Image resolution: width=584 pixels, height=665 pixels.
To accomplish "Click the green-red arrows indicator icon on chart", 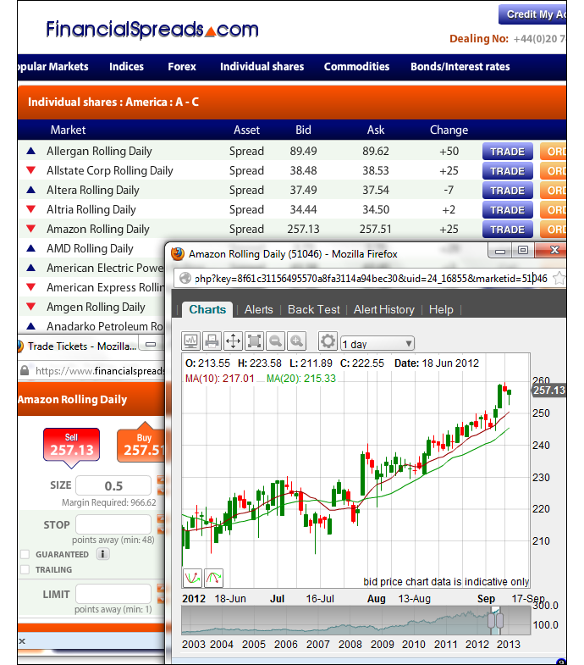I will tap(192, 578).
